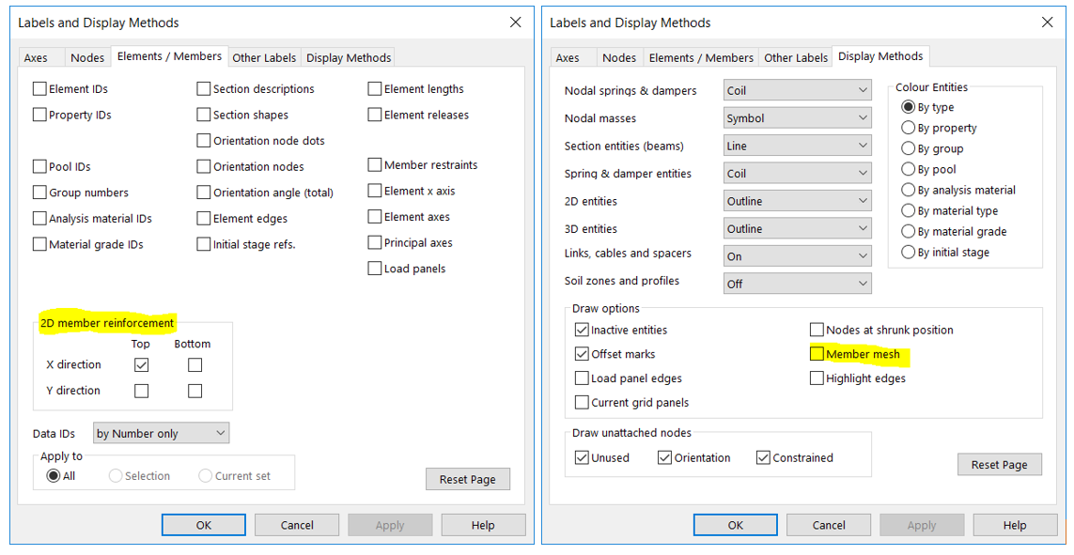This screenshot has height=555, width=1074.
Task: Enable the Element IDs checkbox
Action: [39, 89]
